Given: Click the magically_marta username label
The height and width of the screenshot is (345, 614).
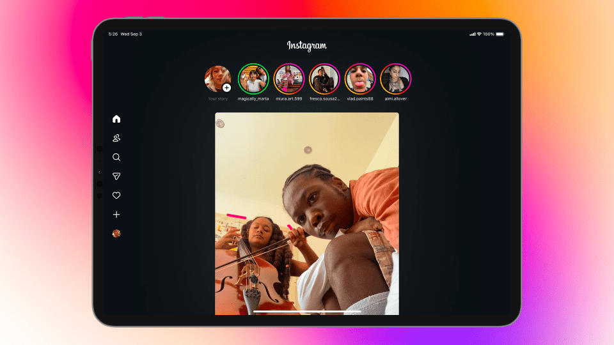Looking at the screenshot, I should [253, 99].
